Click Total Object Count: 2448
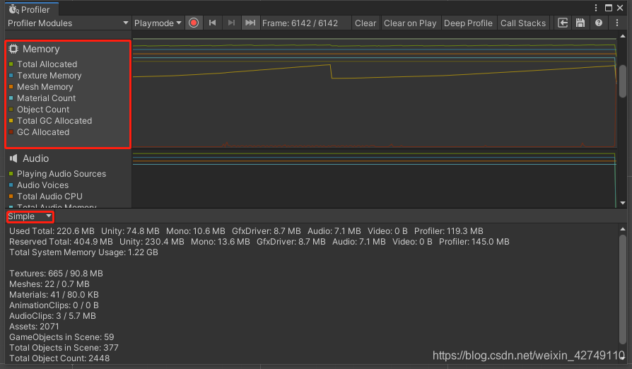Image resolution: width=632 pixels, height=369 pixels. click(x=59, y=358)
